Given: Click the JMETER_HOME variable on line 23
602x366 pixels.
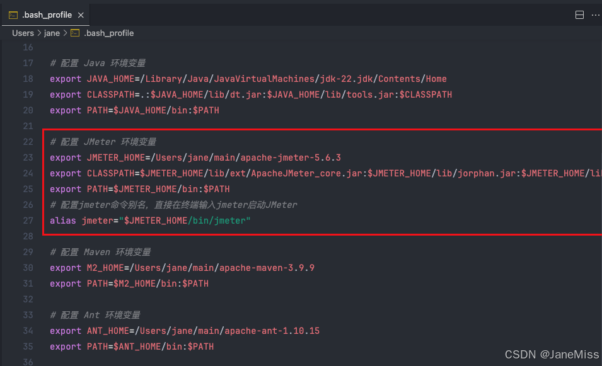Looking at the screenshot, I should [115, 157].
